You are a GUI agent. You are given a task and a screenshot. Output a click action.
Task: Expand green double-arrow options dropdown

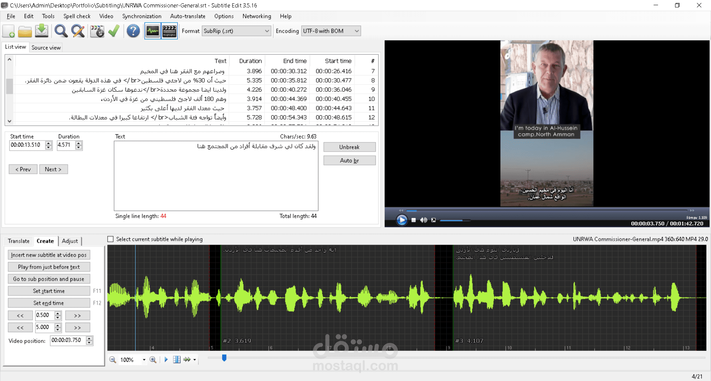tap(195, 360)
